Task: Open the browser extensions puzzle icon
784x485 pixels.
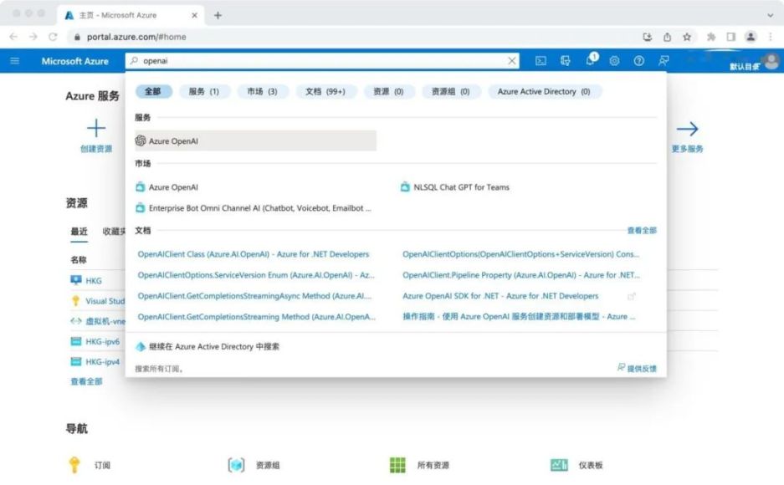Action: coord(711,37)
